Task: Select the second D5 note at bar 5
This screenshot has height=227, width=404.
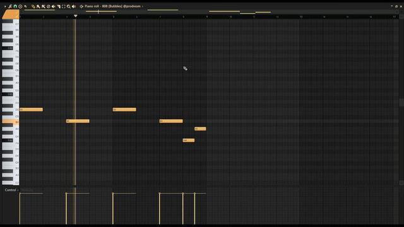Action: pos(124,110)
